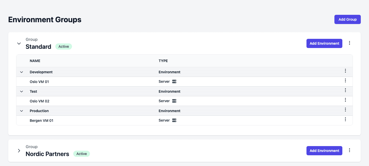Click the server icon beside Bergen VM 01
The height and width of the screenshot is (166, 369).
[x=174, y=121]
